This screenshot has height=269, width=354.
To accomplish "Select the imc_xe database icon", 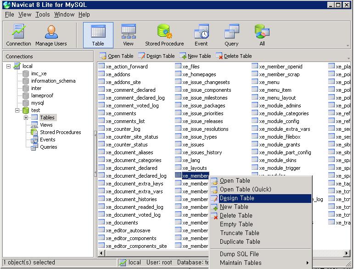I will pos(26,73).
